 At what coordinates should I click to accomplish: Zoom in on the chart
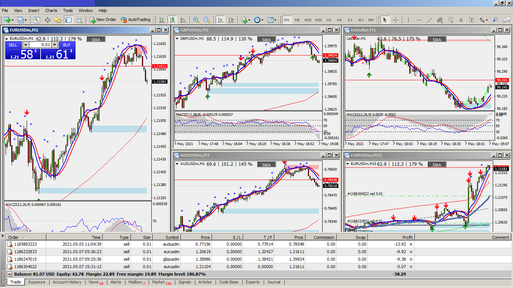pos(196,20)
